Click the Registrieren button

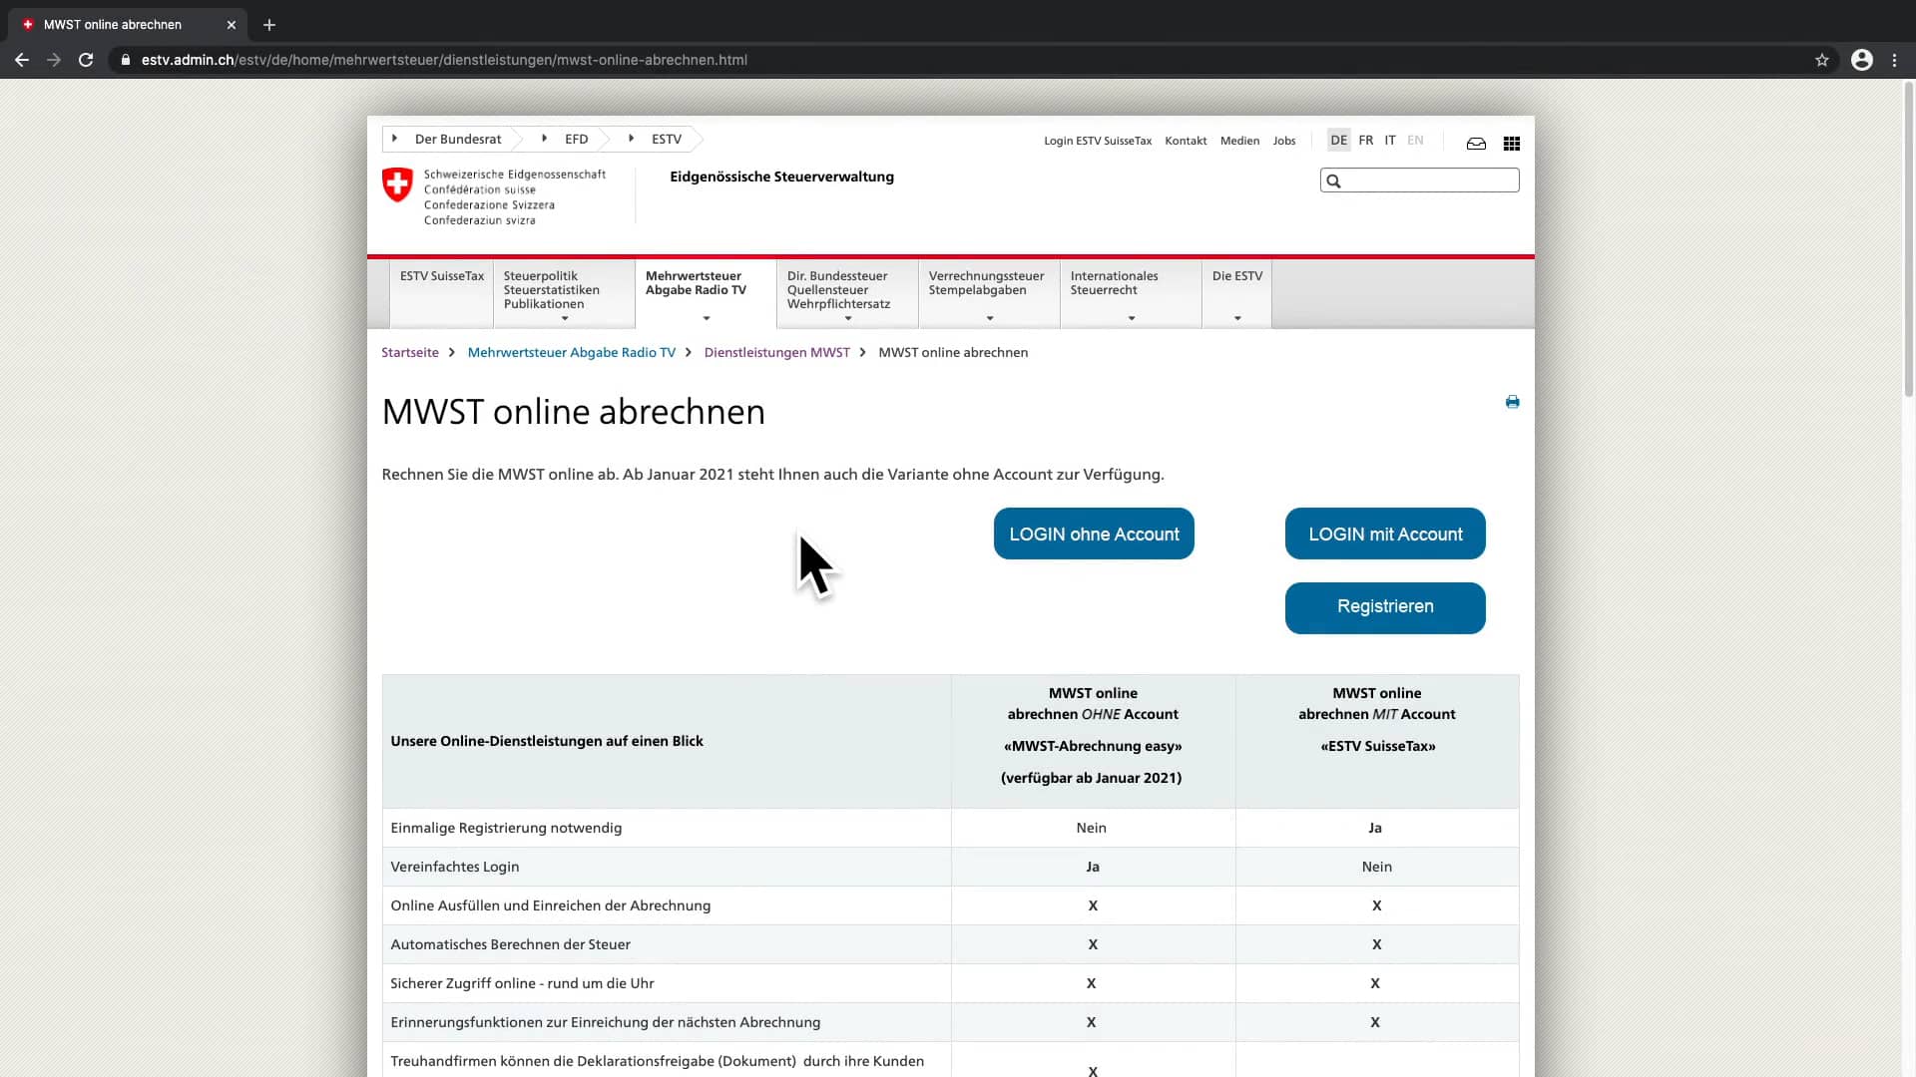click(1385, 607)
